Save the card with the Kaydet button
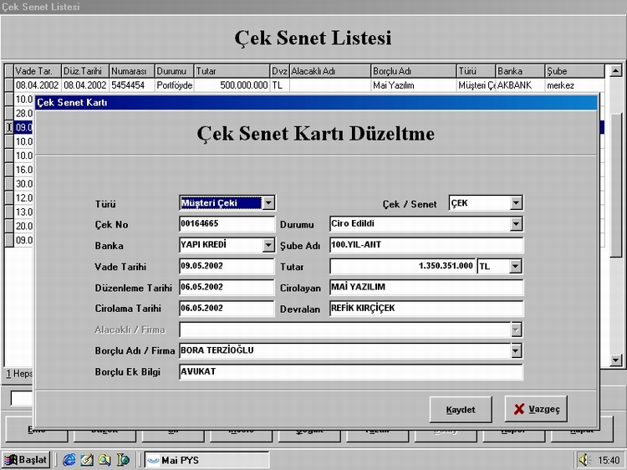627x470 pixels. pyautogui.click(x=460, y=409)
